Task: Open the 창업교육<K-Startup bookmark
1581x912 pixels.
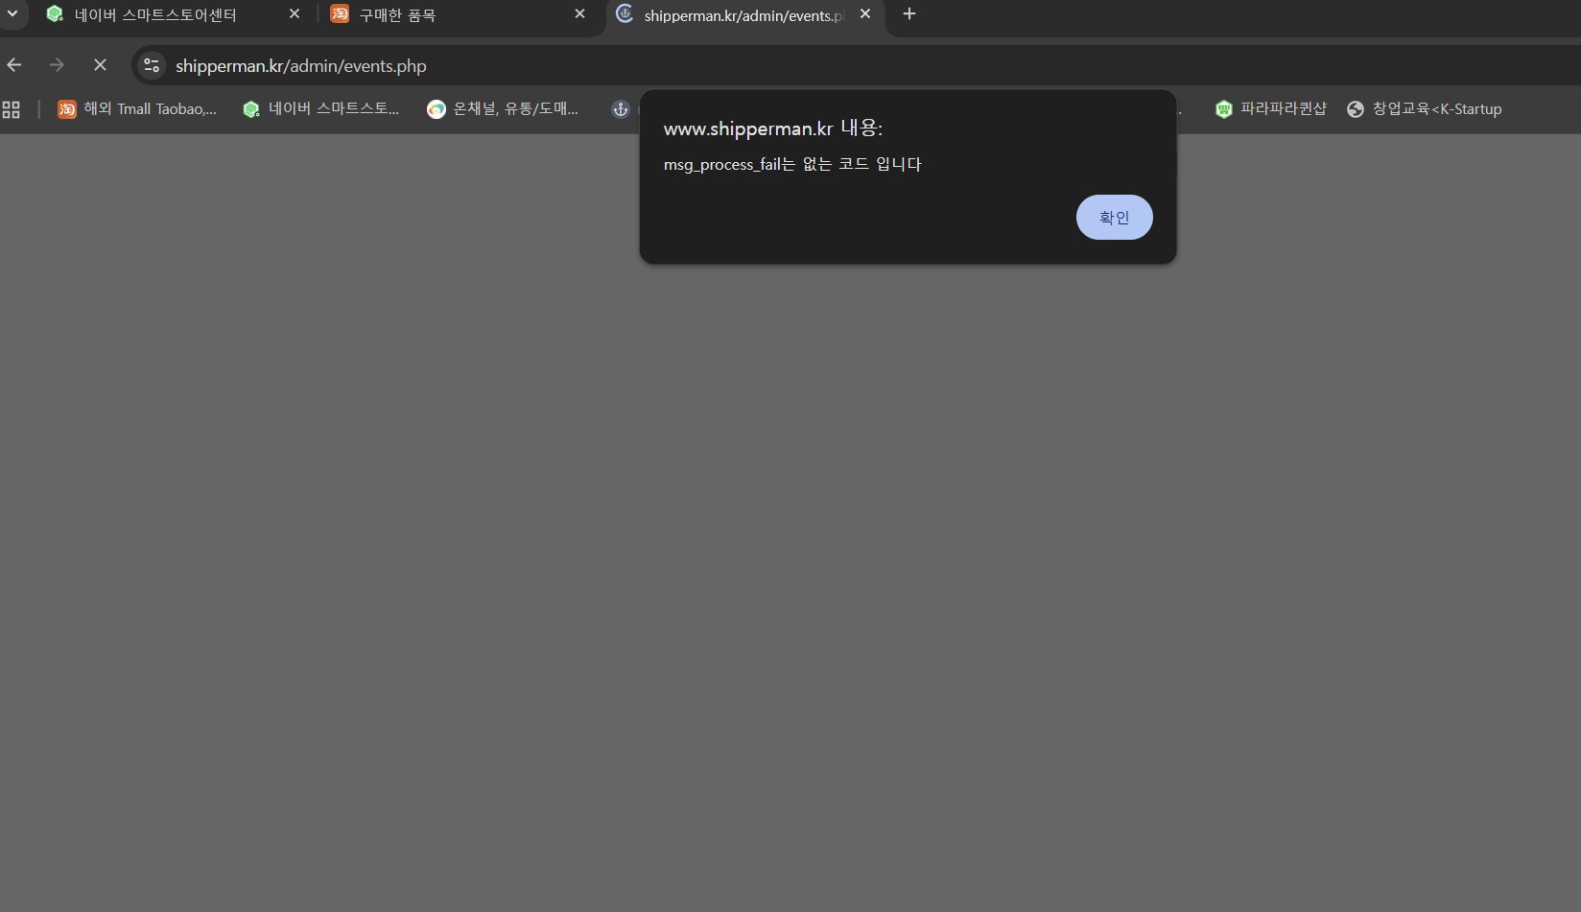Action: click(x=1425, y=109)
